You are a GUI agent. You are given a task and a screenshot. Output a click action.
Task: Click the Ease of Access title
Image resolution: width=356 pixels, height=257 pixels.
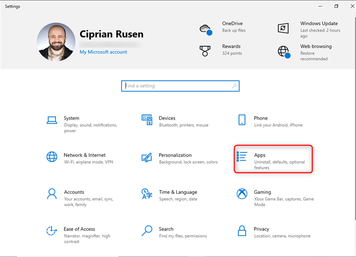pos(79,229)
